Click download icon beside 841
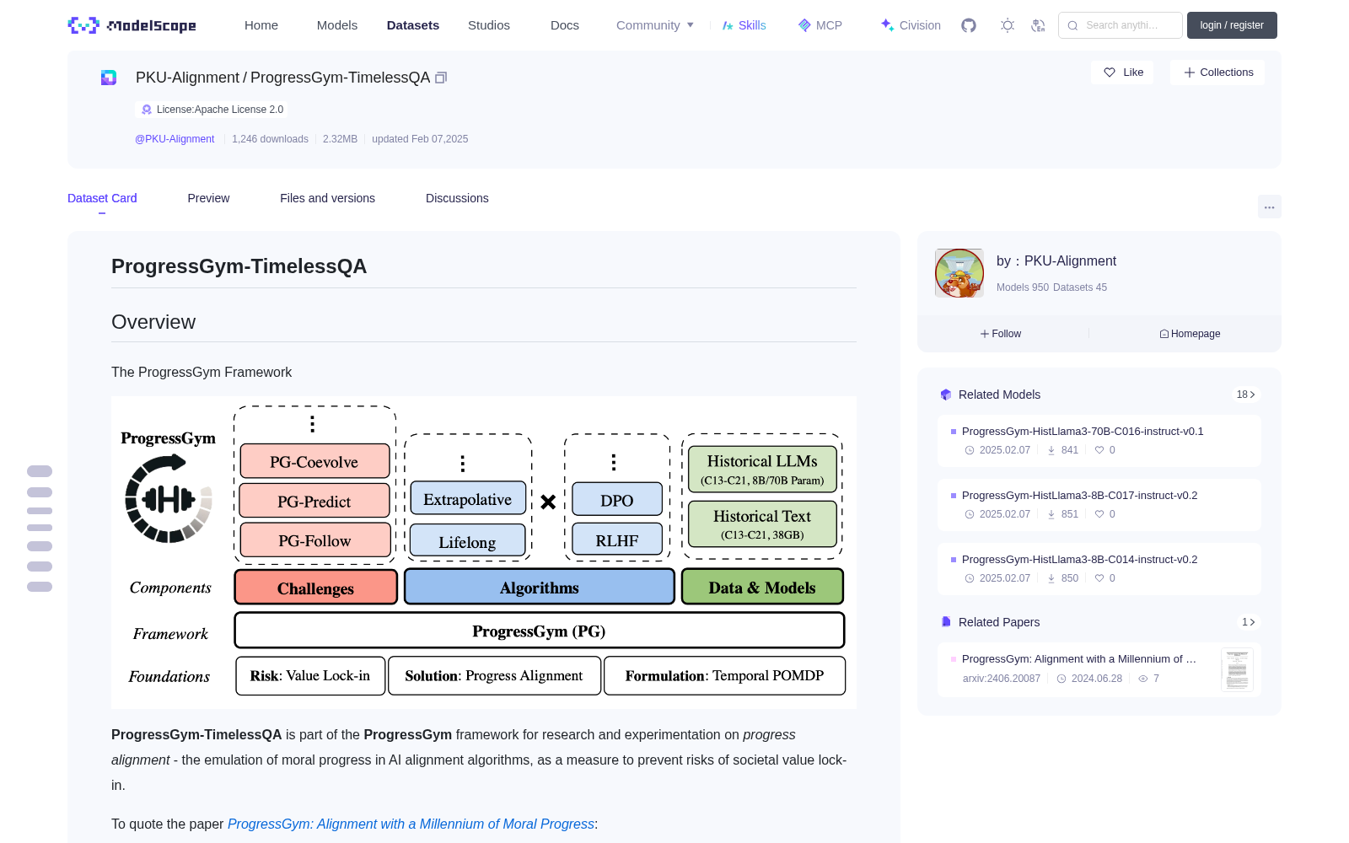 pyautogui.click(x=1051, y=450)
